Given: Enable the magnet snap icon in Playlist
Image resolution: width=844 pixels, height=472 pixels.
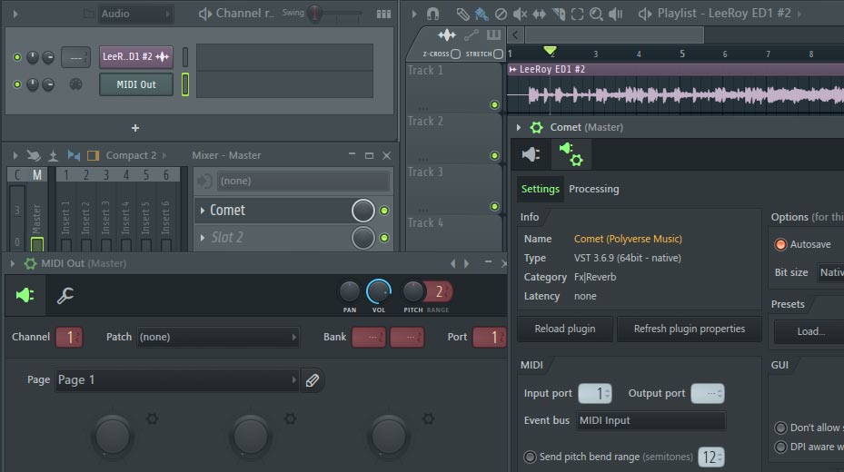Looking at the screenshot, I should click(432, 14).
